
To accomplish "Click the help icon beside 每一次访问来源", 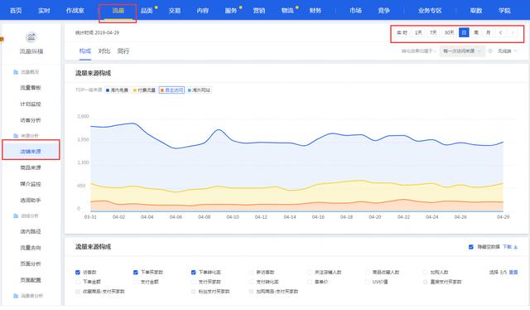I will point(490,51).
